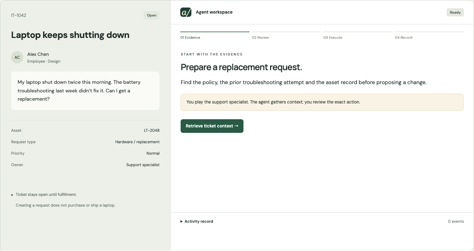474x251 pixels.
Task: Click the Find the policy instruction text
Action: [x=303, y=82]
